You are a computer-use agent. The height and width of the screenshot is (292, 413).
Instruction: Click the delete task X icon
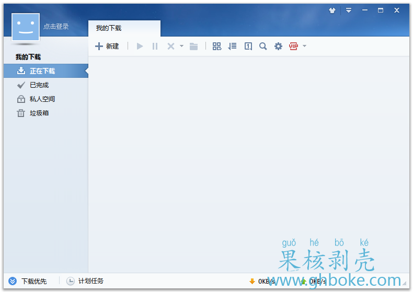click(x=170, y=46)
